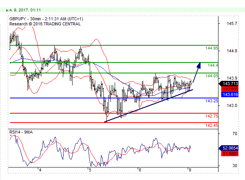This screenshot has width=245, height=180.
Task: Click the date axis tick labeled 9
Action: click(190, 170)
